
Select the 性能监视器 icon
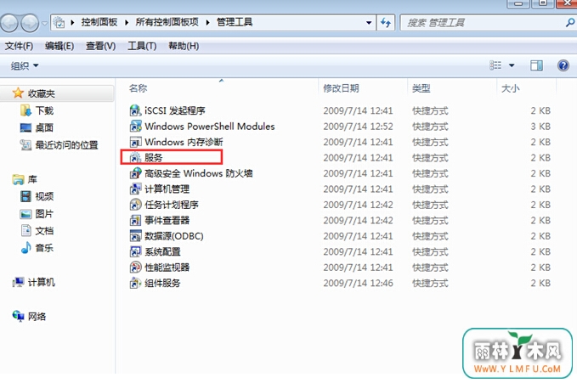click(x=135, y=268)
